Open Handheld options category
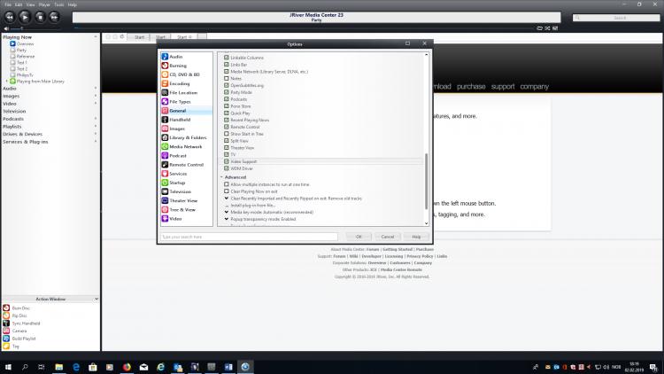 [x=180, y=120]
